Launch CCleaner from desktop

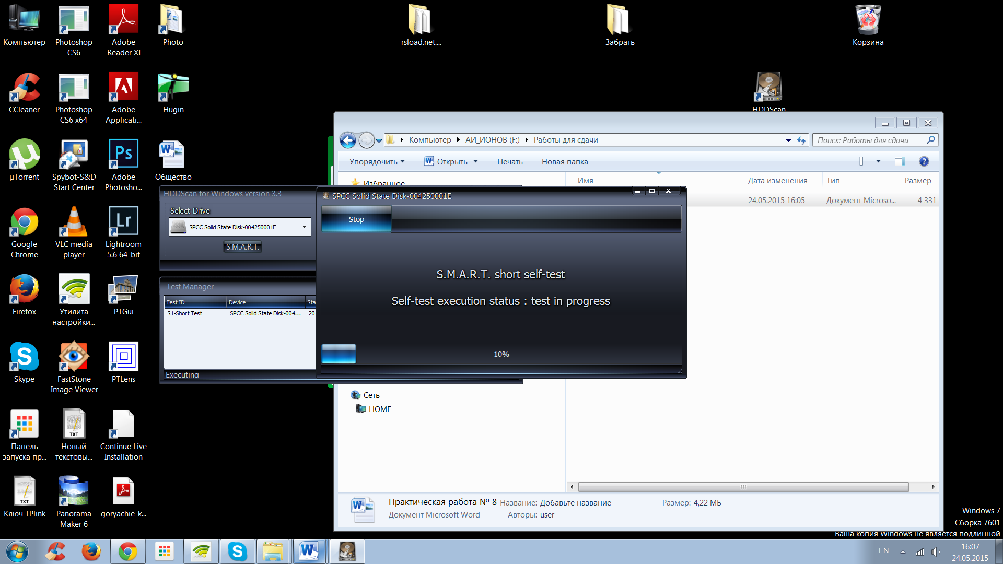click(x=24, y=92)
